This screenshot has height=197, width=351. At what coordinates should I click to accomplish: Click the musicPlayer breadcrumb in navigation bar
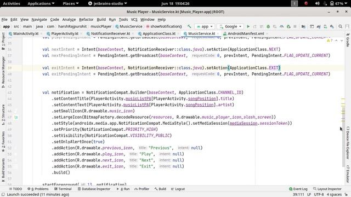[101, 26]
